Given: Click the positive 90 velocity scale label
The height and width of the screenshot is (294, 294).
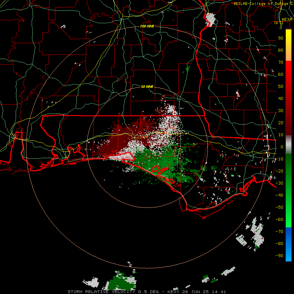Looking at the screenshot, I should (x=281, y=38).
